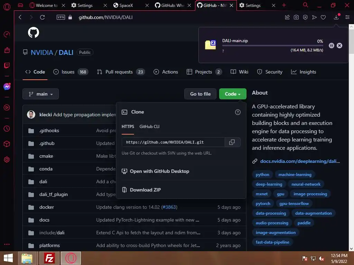This screenshot has height=265, width=354.
Task: Close the SpaceX tab
Action: 147,6
